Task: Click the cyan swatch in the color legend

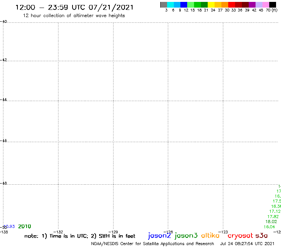Action: click(170, 5)
